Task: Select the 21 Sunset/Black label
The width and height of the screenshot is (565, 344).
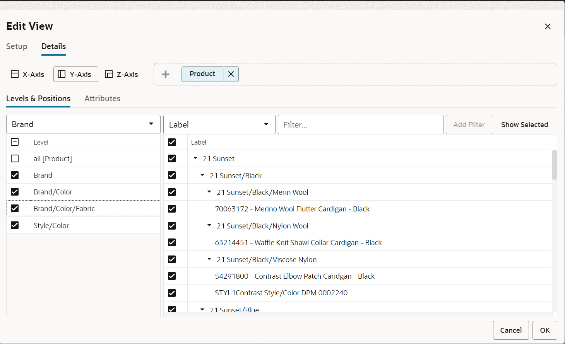Action: 236,175
